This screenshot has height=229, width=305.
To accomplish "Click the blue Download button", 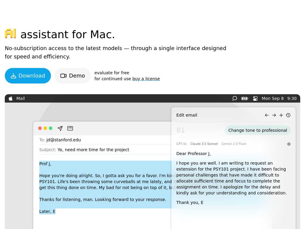I will click(28, 76).
